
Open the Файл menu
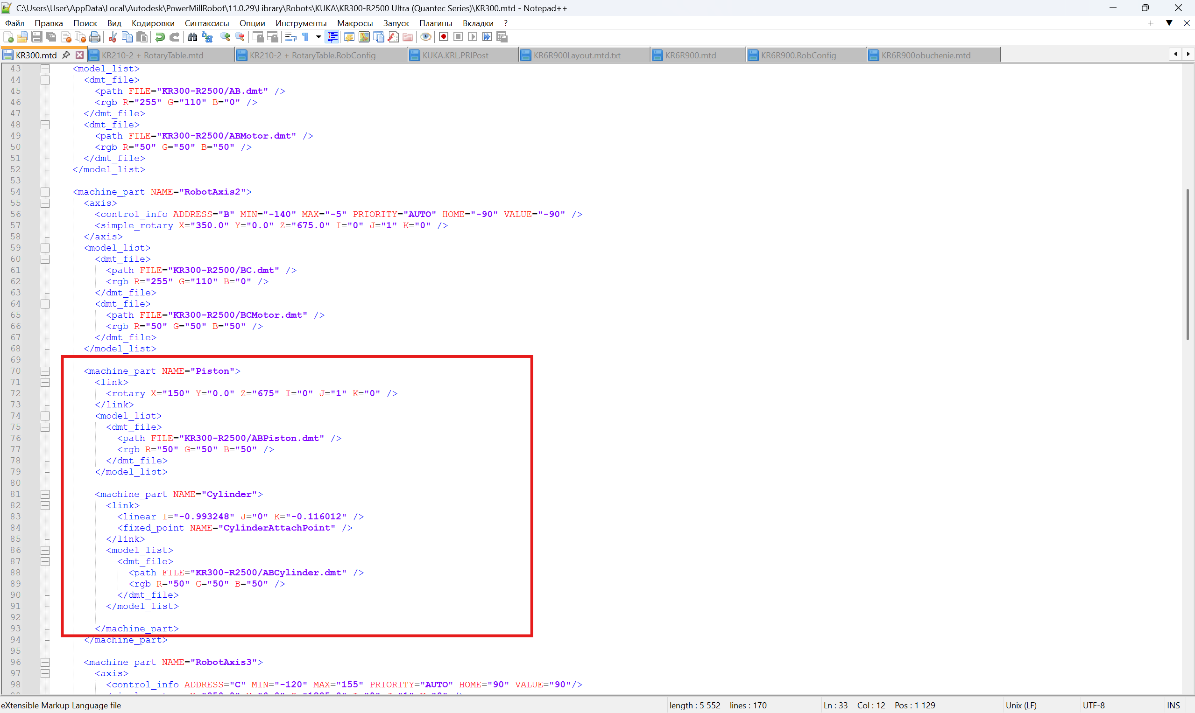[15, 23]
